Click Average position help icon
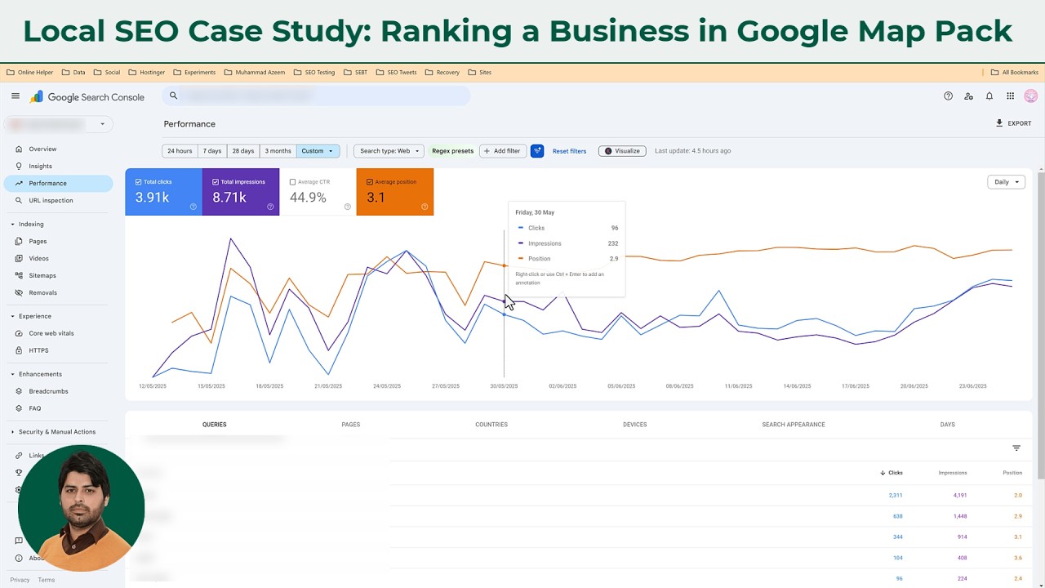This screenshot has height=588, width=1045. pos(425,207)
